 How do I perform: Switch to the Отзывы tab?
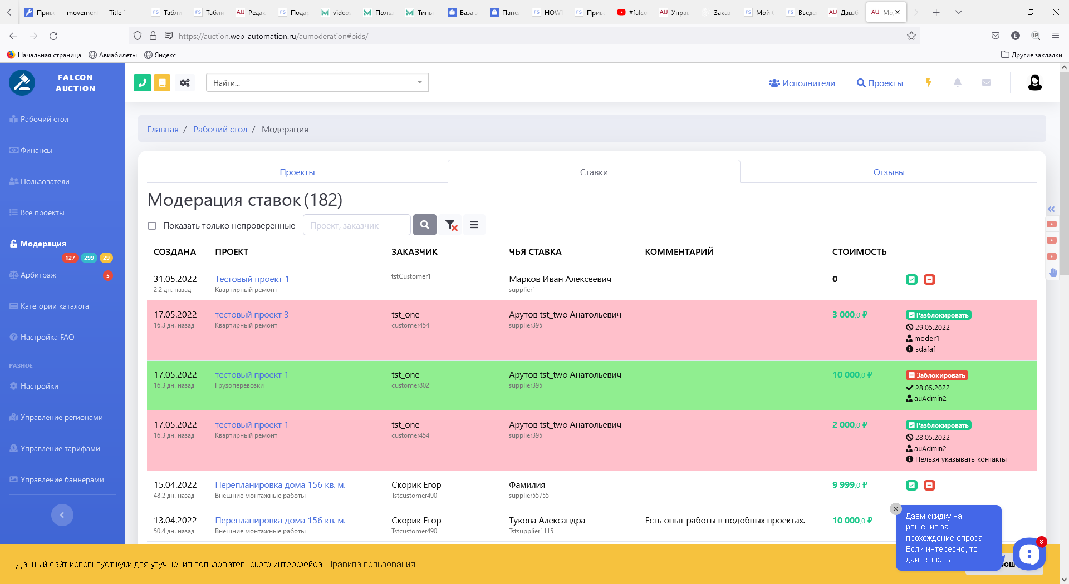[x=889, y=172]
